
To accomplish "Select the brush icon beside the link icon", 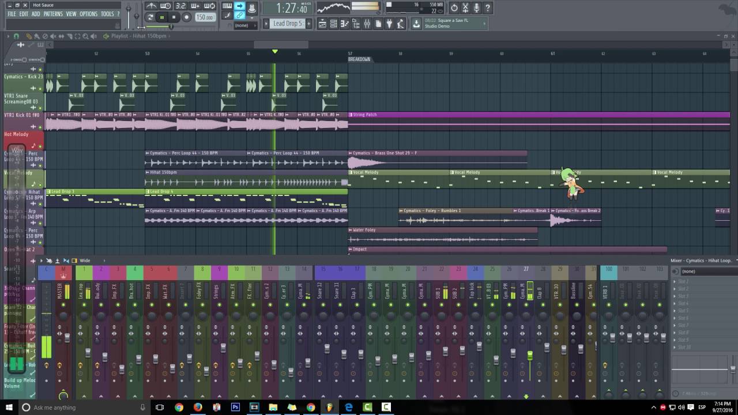I will tap(227, 15).
